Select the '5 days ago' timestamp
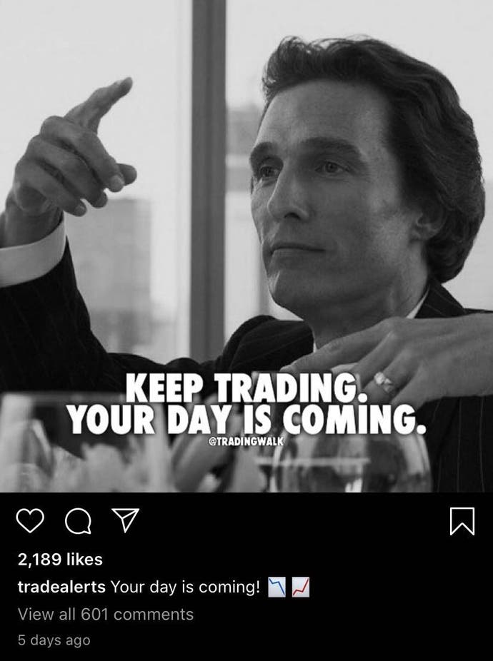This screenshot has height=661, width=493. point(54,640)
